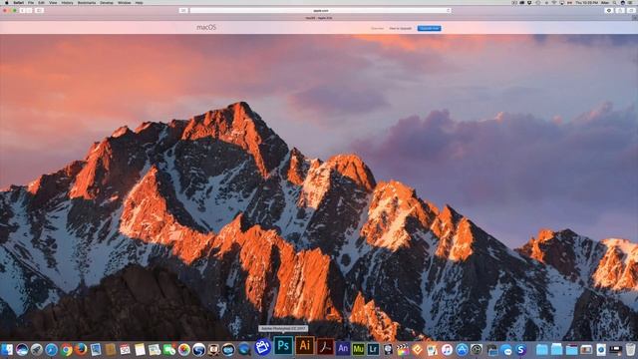The height and width of the screenshot is (359, 638).
Task: Open the History menu
Action: coord(67,2)
